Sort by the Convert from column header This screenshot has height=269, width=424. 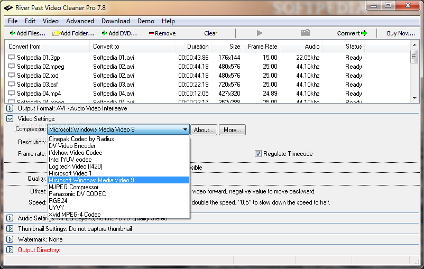click(48, 47)
